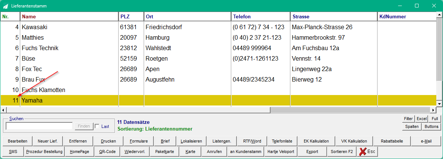Click the VK Kalkulation button
The width and height of the screenshot is (443, 159).
pyautogui.click(x=354, y=141)
